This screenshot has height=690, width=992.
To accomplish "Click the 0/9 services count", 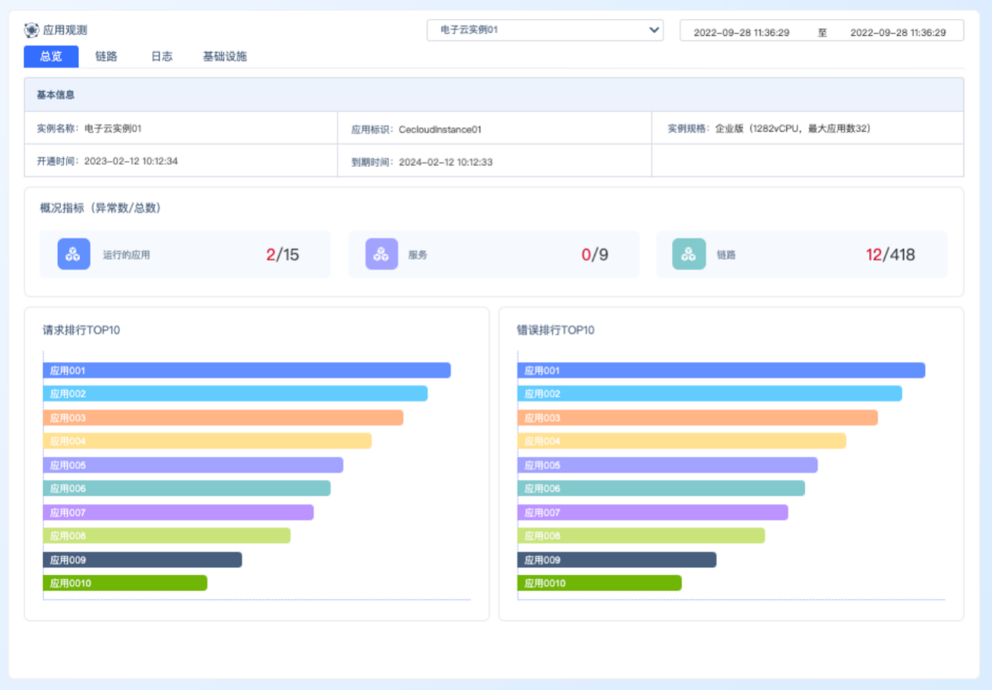I will tap(595, 255).
